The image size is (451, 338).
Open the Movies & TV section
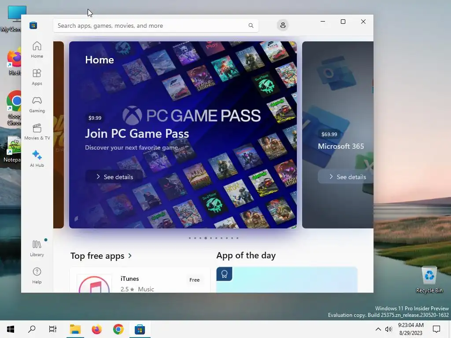(x=37, y=132)
